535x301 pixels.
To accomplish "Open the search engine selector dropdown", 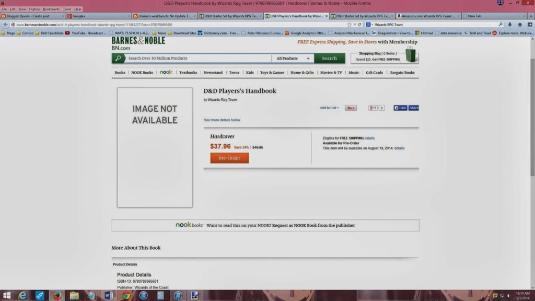I will (x=369, y=25).
